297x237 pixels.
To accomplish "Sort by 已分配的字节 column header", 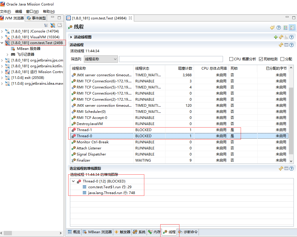I will pos(273,68).
